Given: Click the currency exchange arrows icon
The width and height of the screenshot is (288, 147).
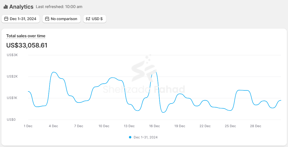Looking at the screenshot, I should tap(88, 19).
